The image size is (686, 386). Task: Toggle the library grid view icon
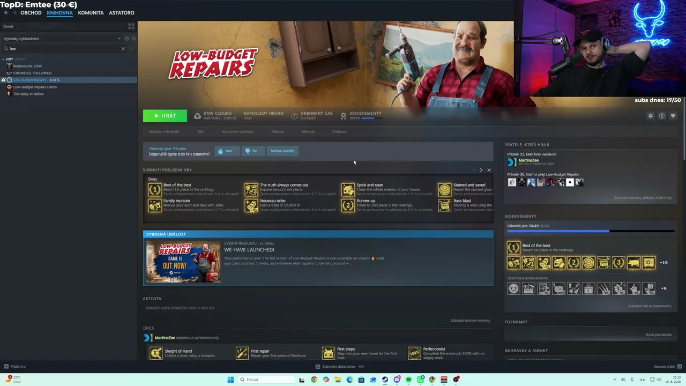[x=131, y=26]
